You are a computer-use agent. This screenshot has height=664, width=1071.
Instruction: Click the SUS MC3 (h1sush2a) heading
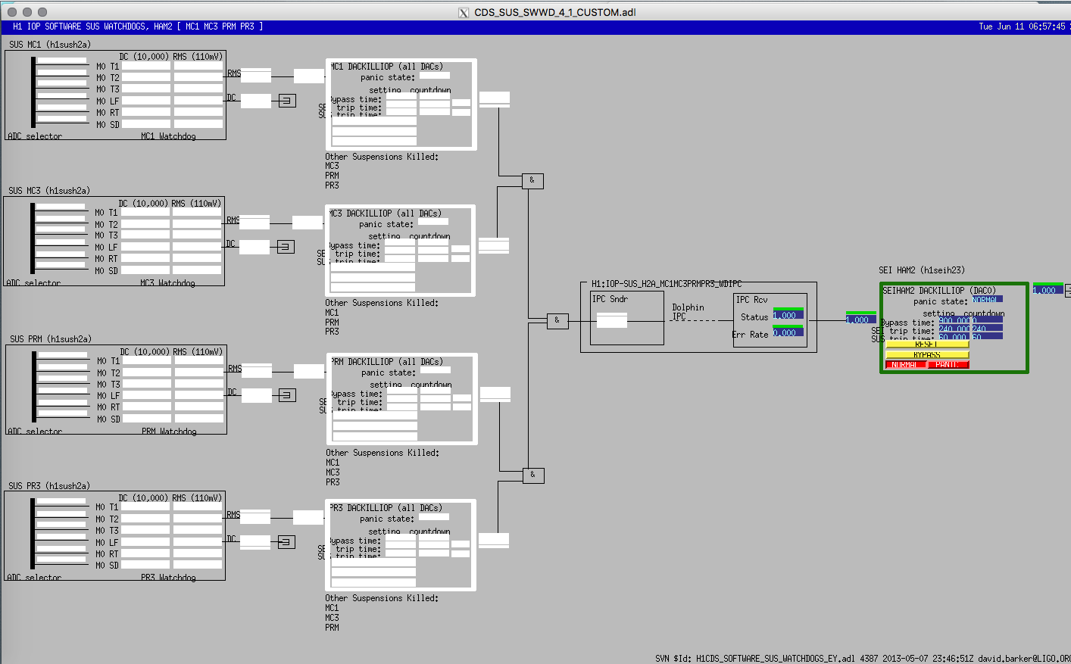pyautogui.click(x=49, y=191)
